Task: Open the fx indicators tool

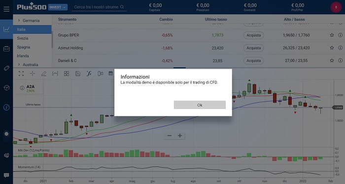Action: pyautogui.click(x=89, y=74)
